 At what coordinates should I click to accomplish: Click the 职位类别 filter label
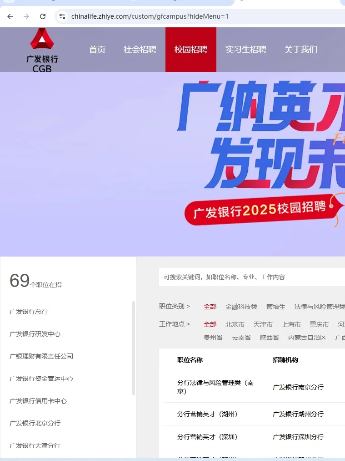click(x=175, y=307)
